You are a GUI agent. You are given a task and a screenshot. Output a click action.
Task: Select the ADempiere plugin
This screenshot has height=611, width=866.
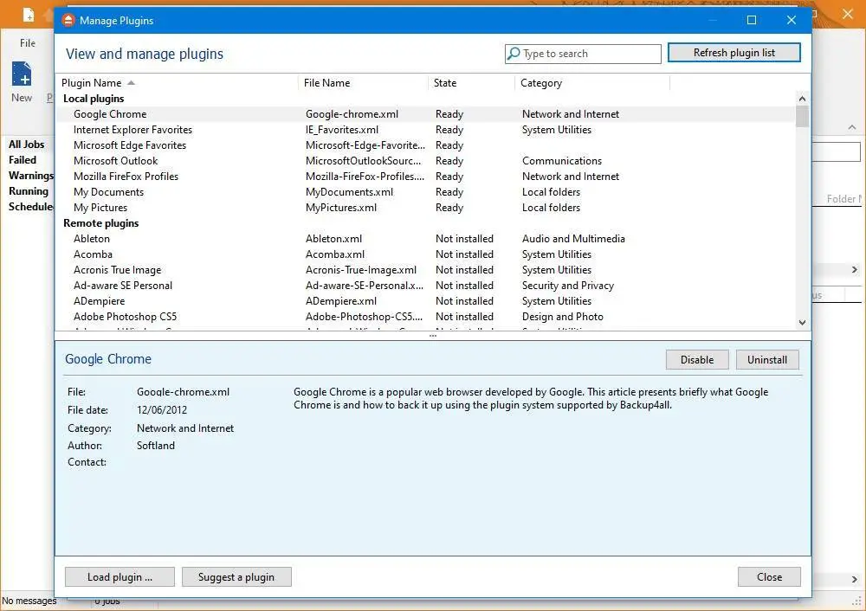point(426,301)
